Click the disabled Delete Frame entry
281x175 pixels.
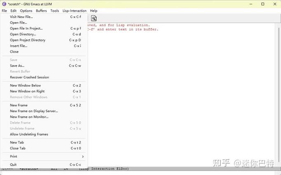click(44, 123)
